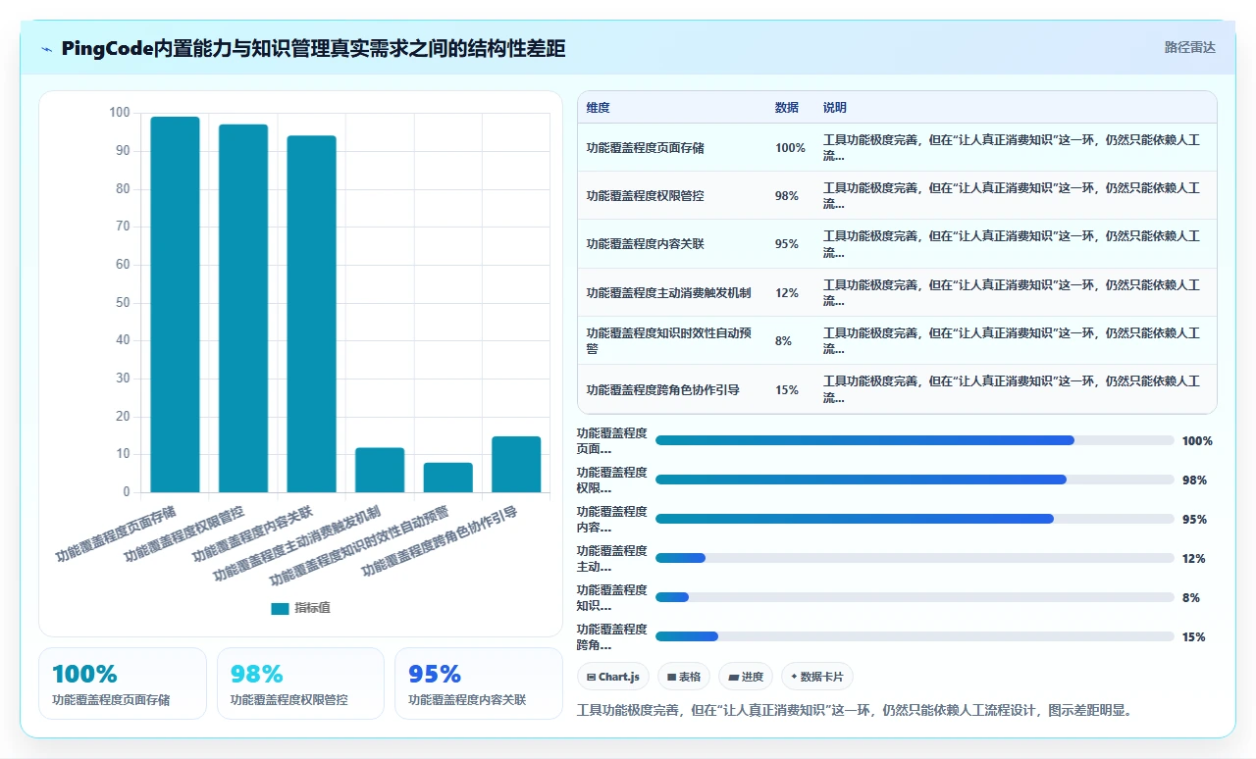Screen dimensions: 1256x759
Task: Click table cell 功能覆盖程度知识时效性自动预警
Action: (668, 341)
